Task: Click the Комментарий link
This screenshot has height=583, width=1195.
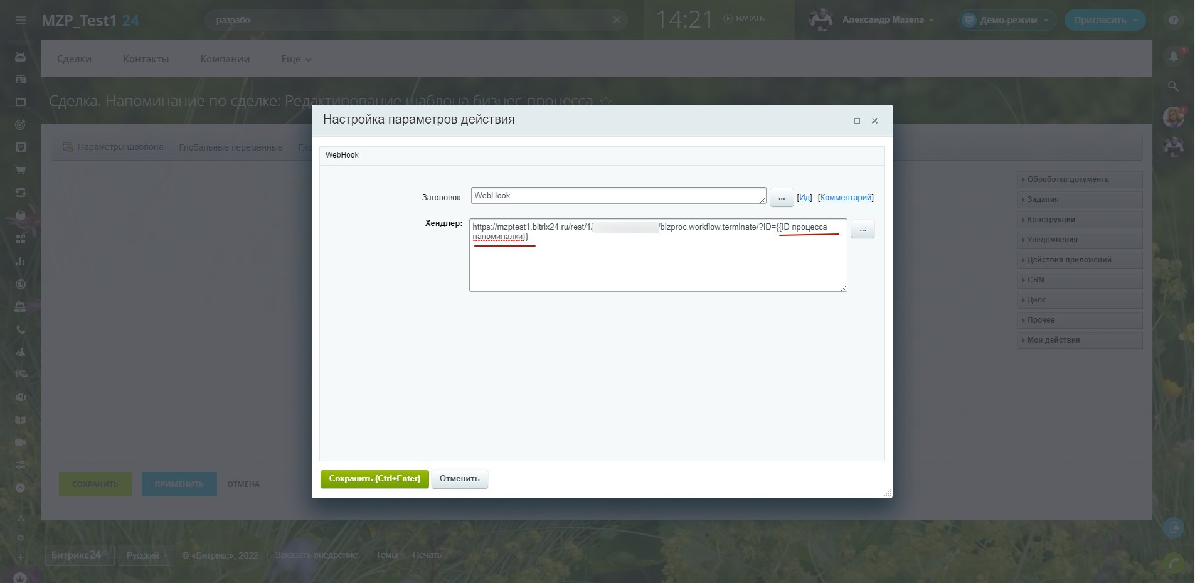Action: pyautogui.click(x=845, y=198)
